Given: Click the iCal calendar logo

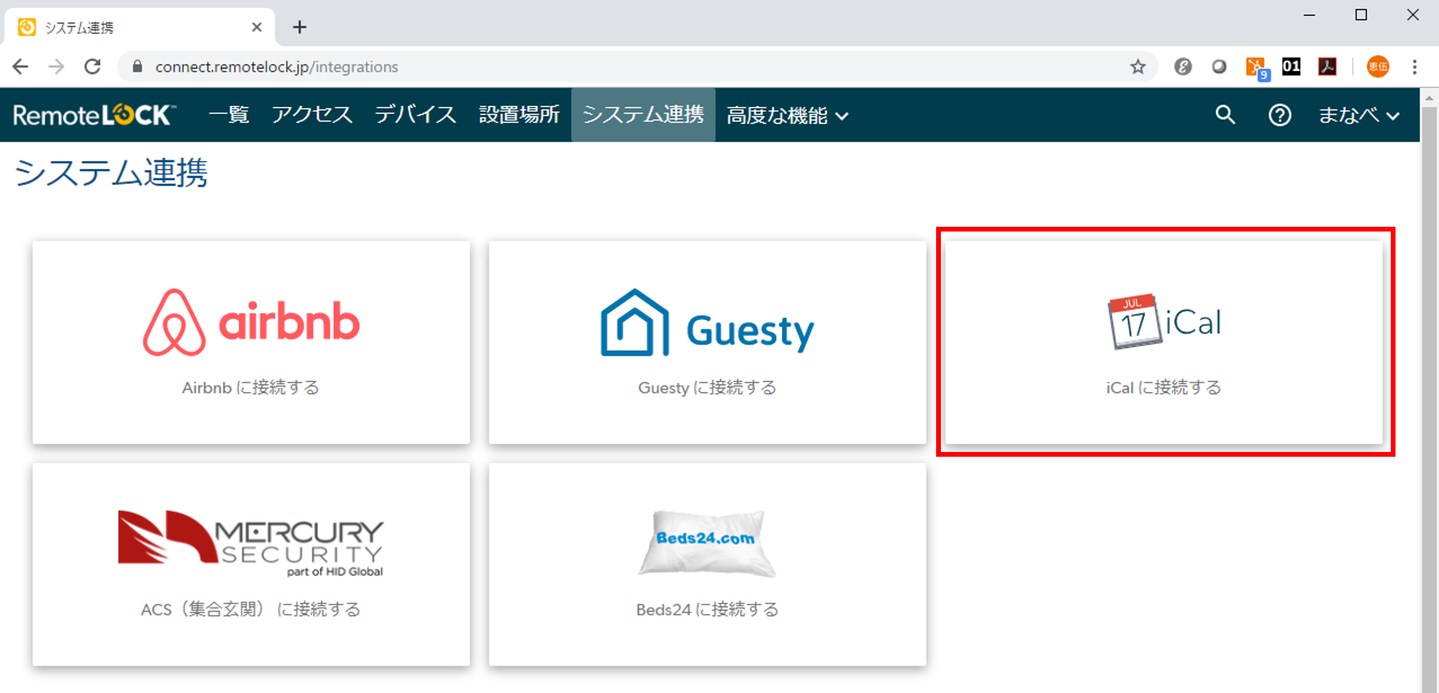Looking at the screenshot, I should click(x=1165, y=322).
